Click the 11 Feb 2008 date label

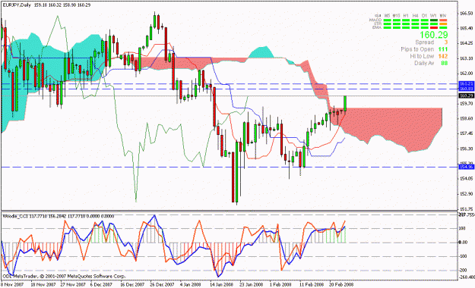click(x=312, y=285)
